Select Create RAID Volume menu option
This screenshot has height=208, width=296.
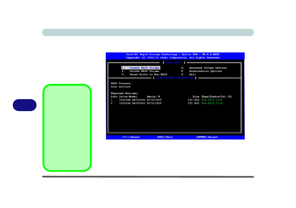pyautogui.click(x=141, y=68)
